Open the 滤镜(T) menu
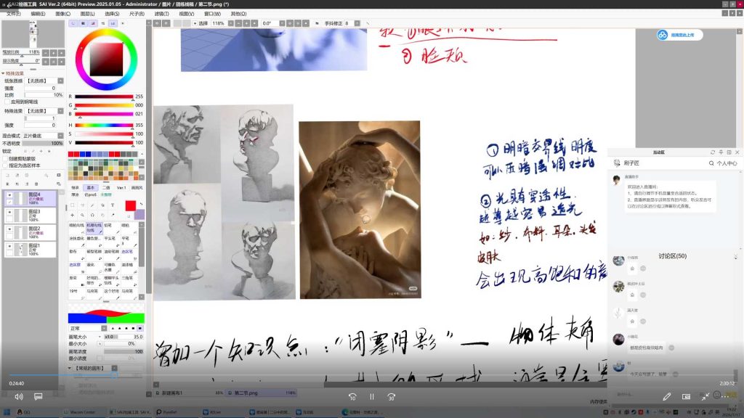 click(x=161, y=14)
